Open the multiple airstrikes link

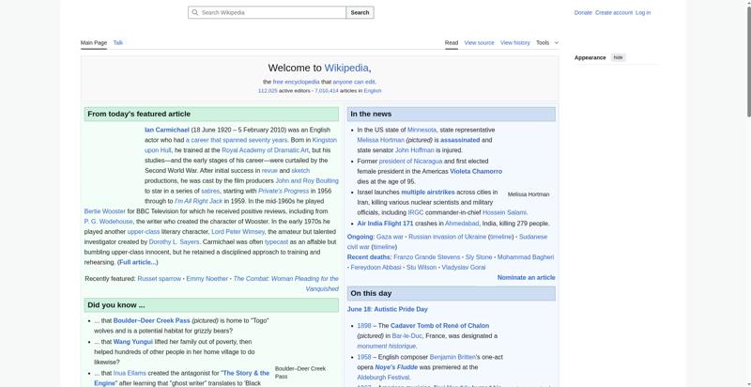(x=428, y=192)
